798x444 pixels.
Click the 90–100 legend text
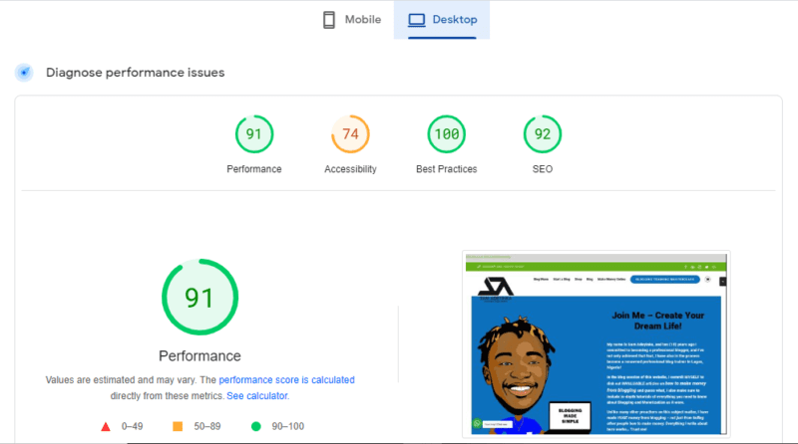click(x=288, y=426)
